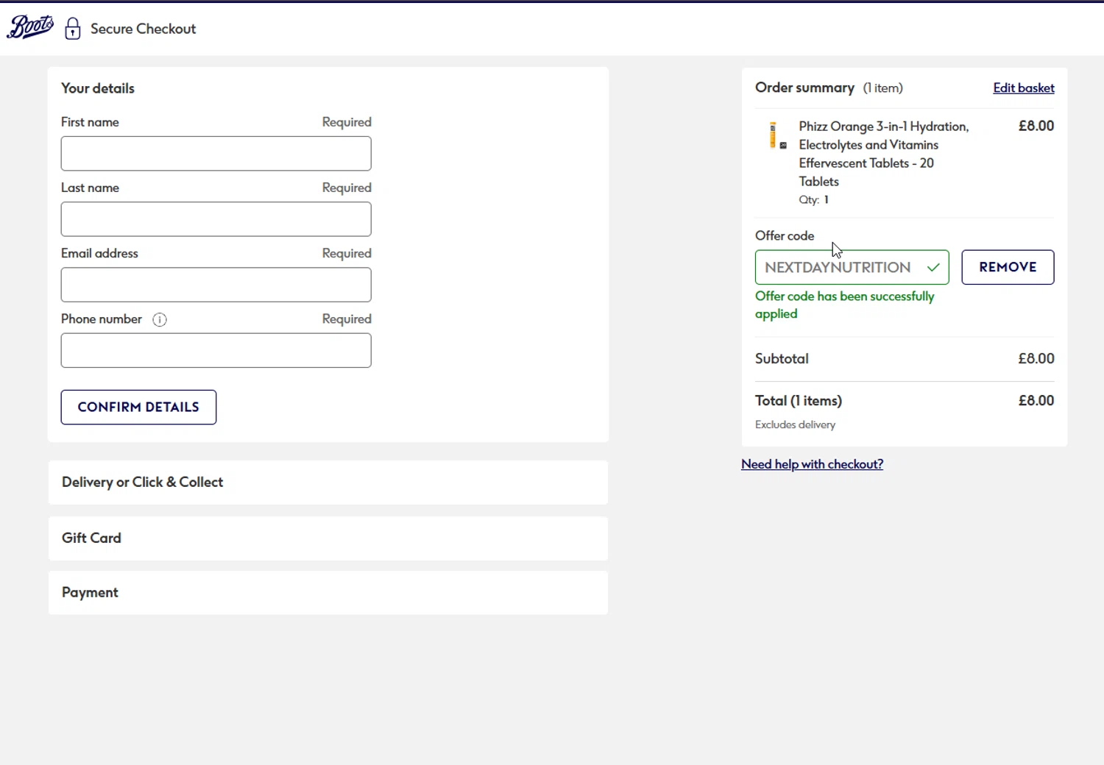The image size is (1104, 765).
Task: Focus the Phone number input field
Action: tap(216, 350)
